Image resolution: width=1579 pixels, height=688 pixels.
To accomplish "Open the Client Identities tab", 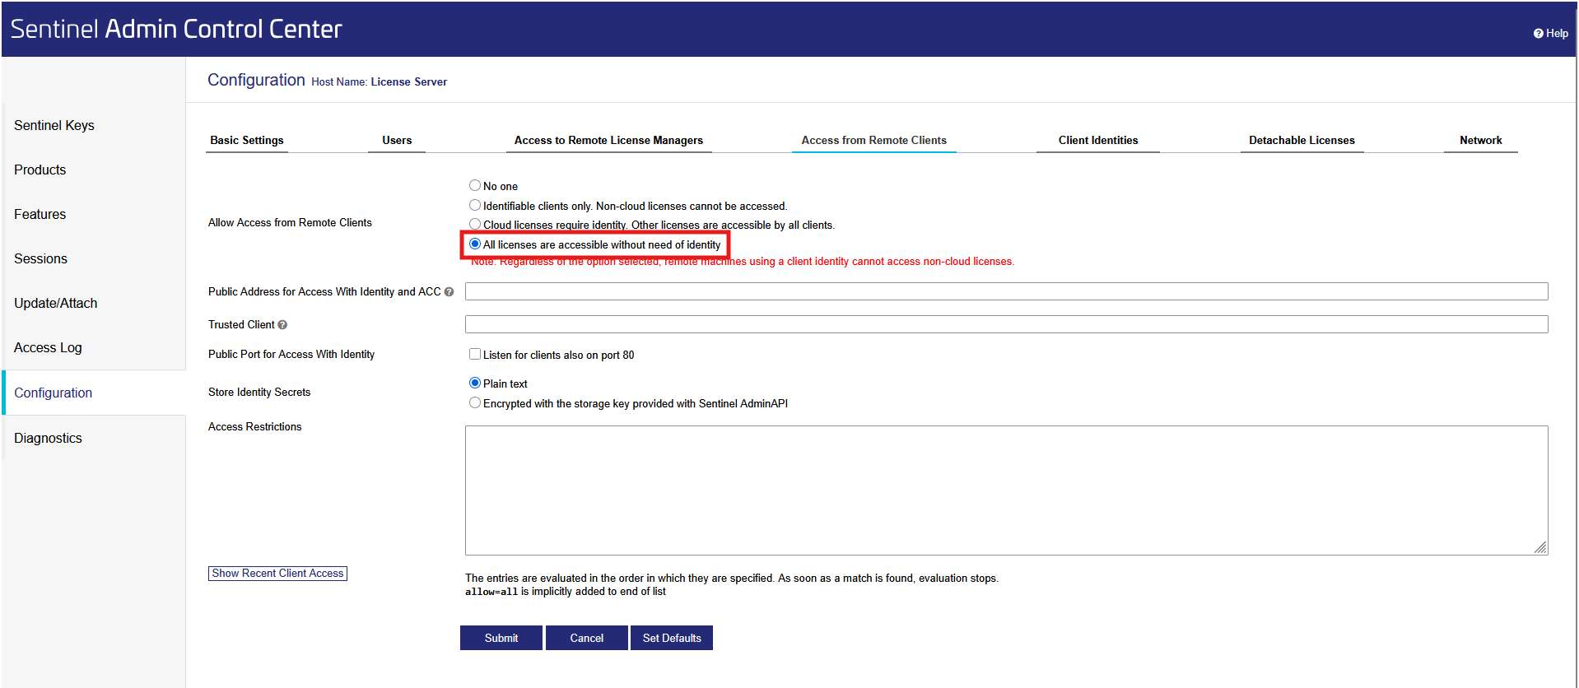I will (1097, 140).
